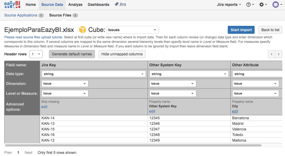The image size is (285, 156).
Task: Click the yellow cube icon
Action: 83,30
